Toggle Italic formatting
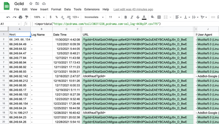The height and width of the screenshot is (124, 219). (132, 17)
